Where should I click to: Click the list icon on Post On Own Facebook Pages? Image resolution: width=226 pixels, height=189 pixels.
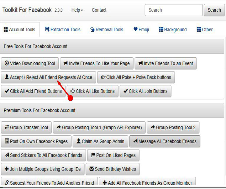(7, 141)
